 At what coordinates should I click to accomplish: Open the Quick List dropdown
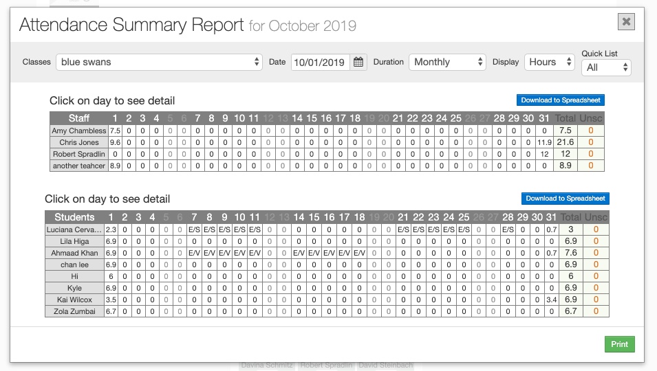point(606,67)
